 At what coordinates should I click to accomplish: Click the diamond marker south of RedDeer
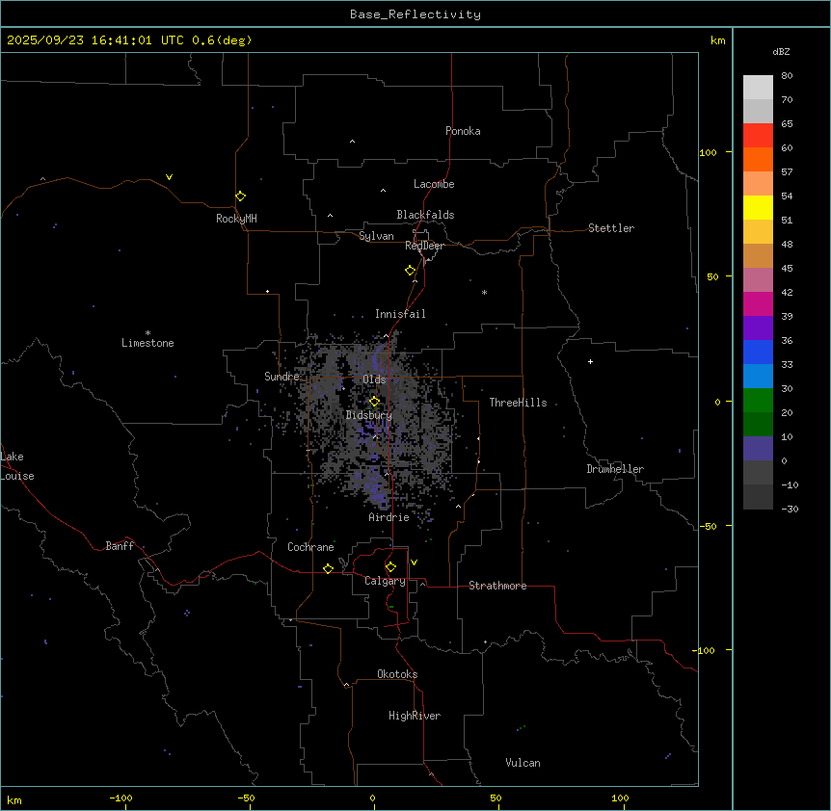coord(410,270)
